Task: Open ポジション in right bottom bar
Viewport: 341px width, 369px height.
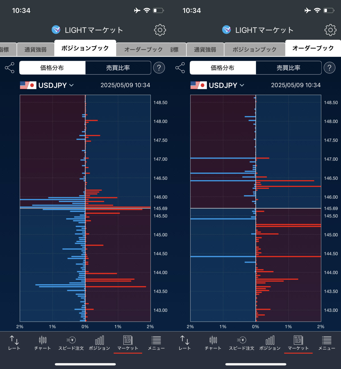Action: 270,343
